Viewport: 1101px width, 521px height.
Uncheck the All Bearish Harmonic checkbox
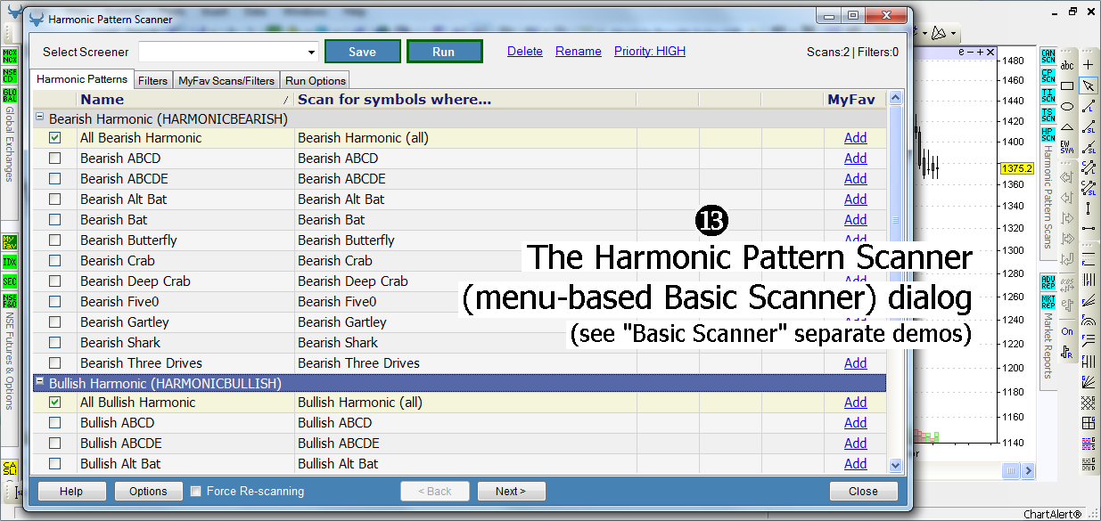click(x=55, y=138)
